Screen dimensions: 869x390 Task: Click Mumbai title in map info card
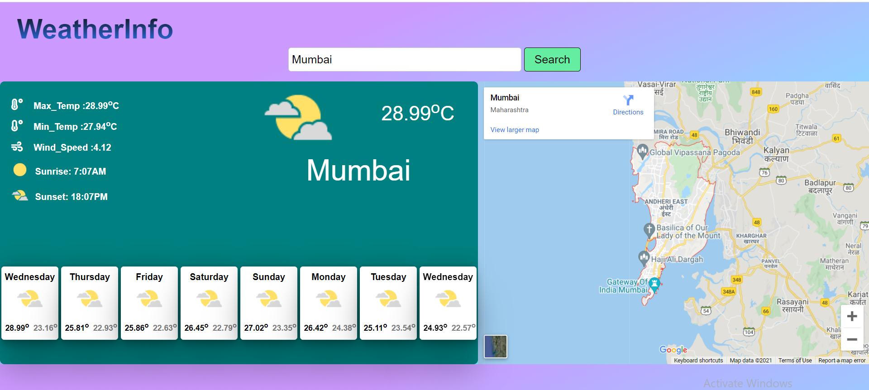pos(505,98)
